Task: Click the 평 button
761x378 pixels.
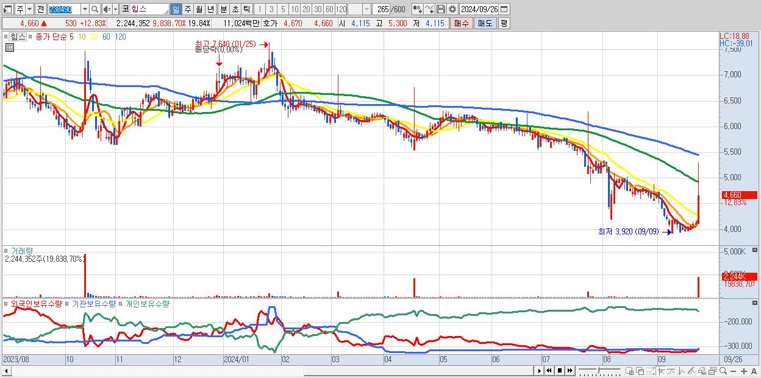Action: tap(504, 23)
